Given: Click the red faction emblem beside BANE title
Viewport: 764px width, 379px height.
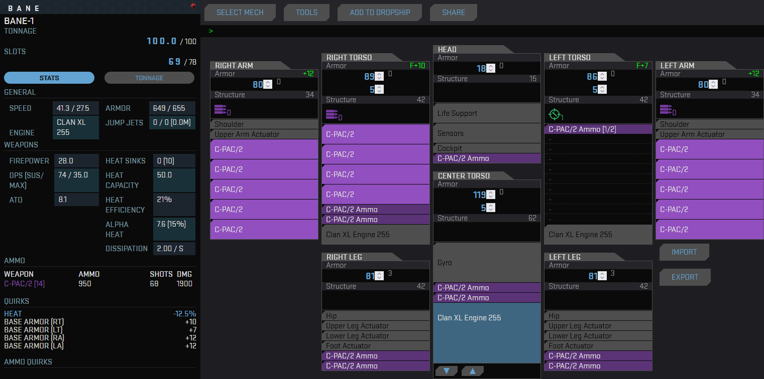Looking at the screenshot, I should pyautogui.click(x=192, y=6).
